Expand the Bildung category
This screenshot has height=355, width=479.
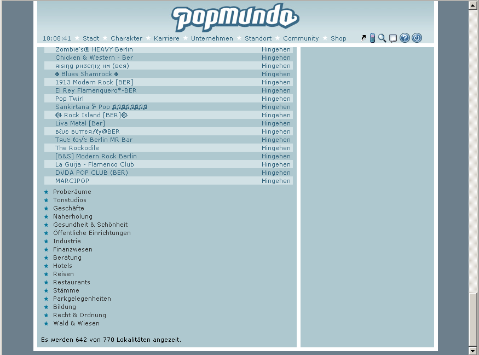(65, 307)
